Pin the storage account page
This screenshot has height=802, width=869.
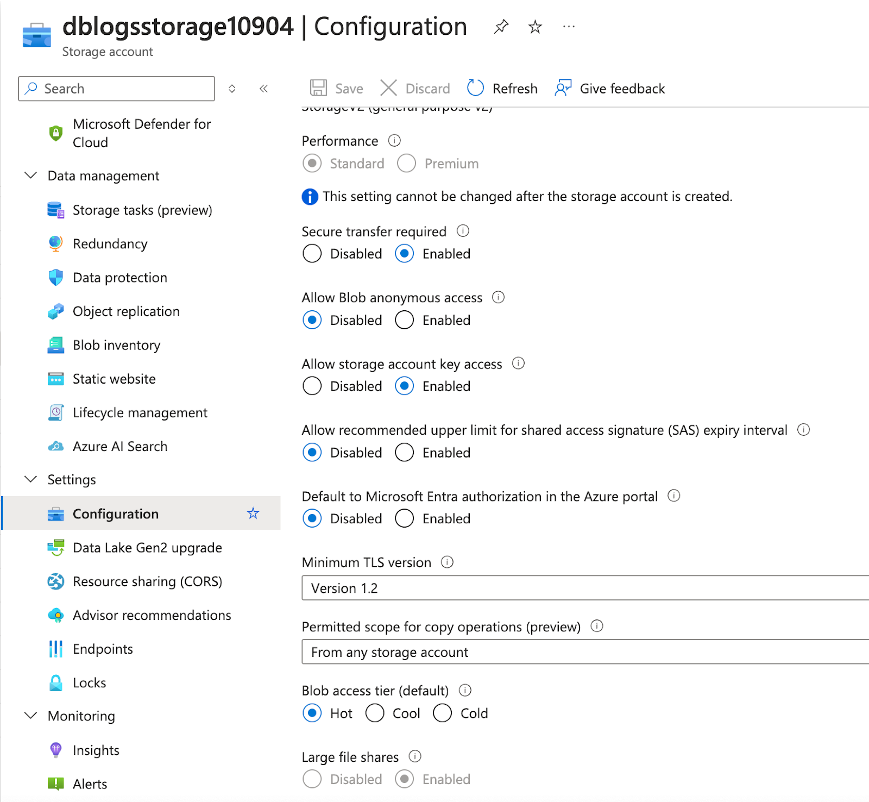[x=501, y=27]
